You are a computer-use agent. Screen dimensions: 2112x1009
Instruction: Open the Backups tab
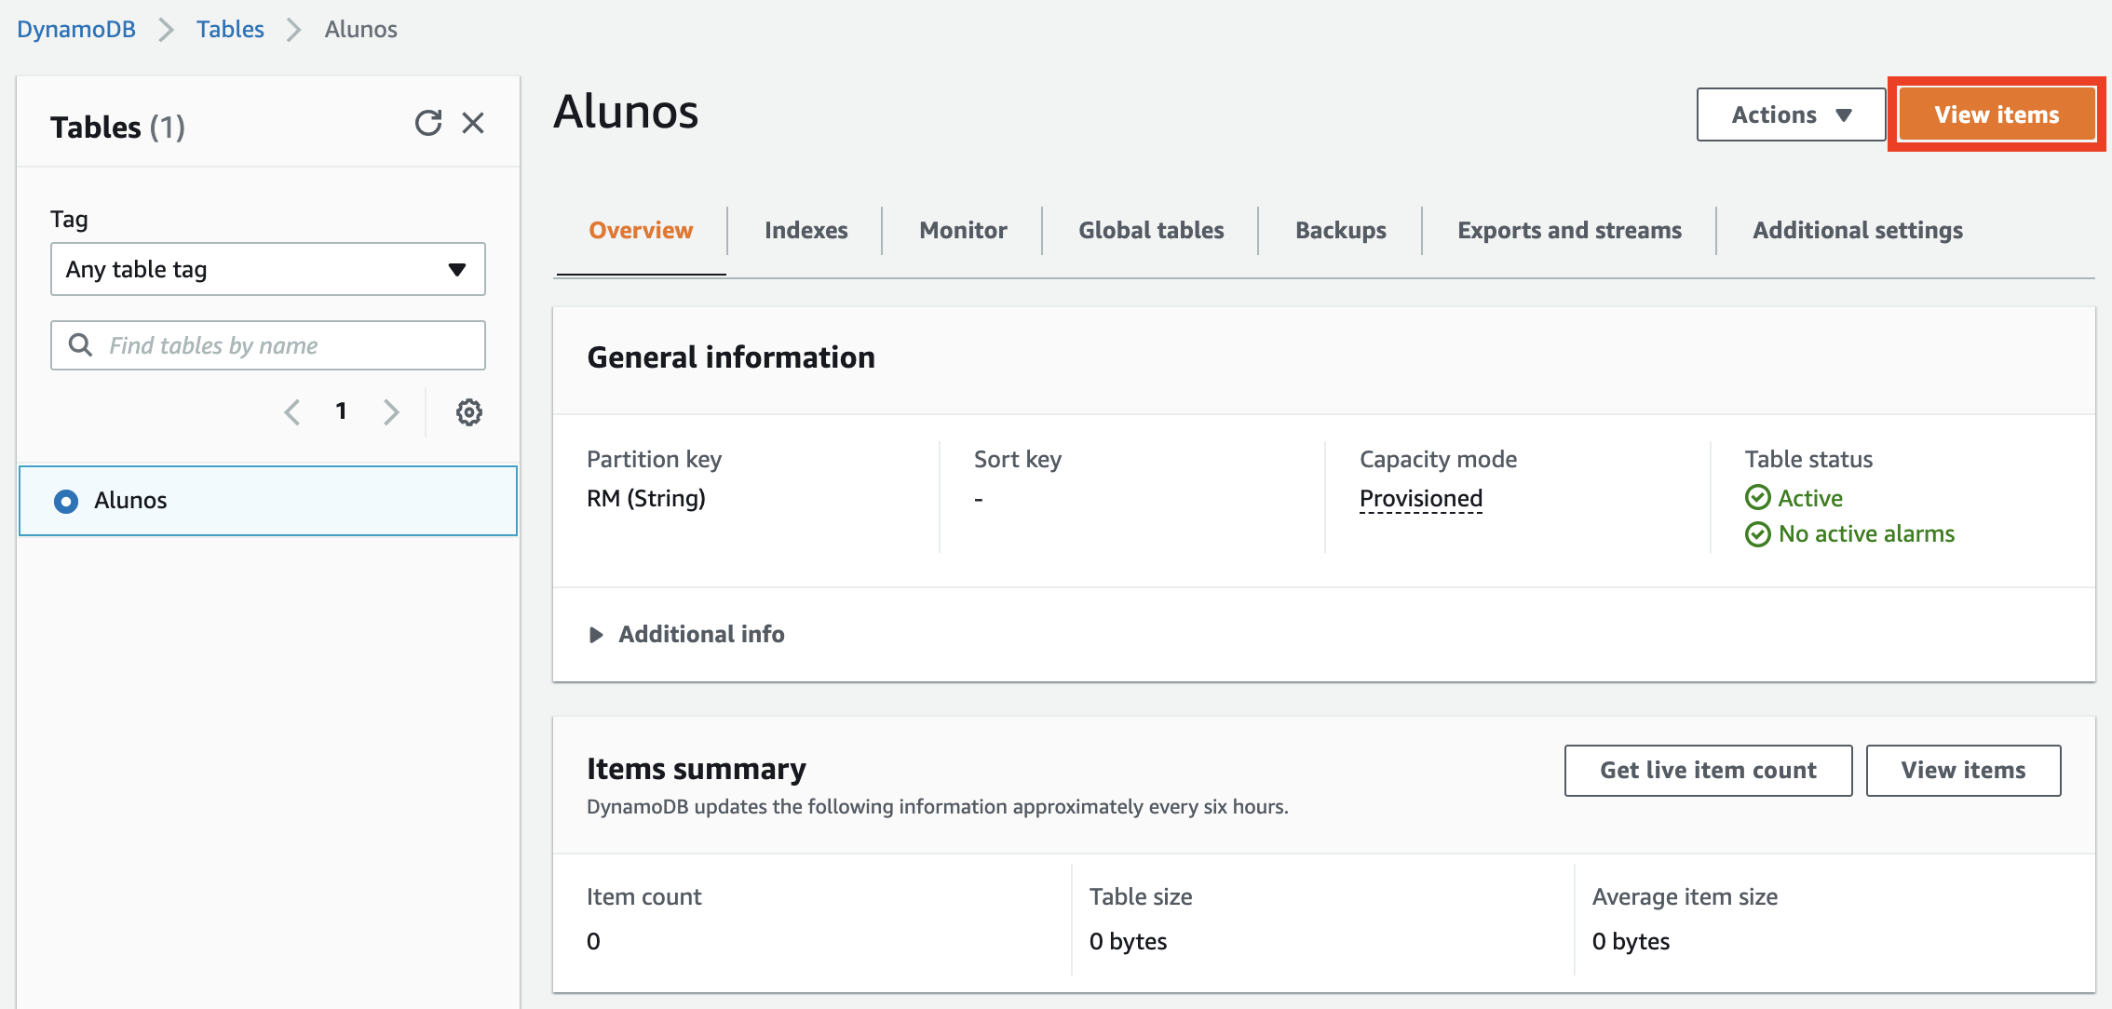[x=1340, y=231]
